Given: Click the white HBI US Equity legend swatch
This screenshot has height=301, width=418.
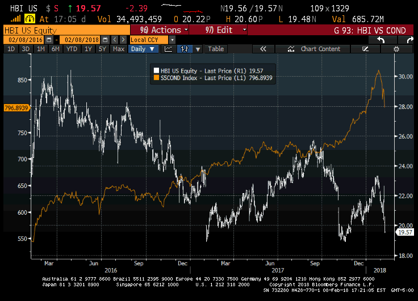Looking at the screenshot, I should click(156, 70).
